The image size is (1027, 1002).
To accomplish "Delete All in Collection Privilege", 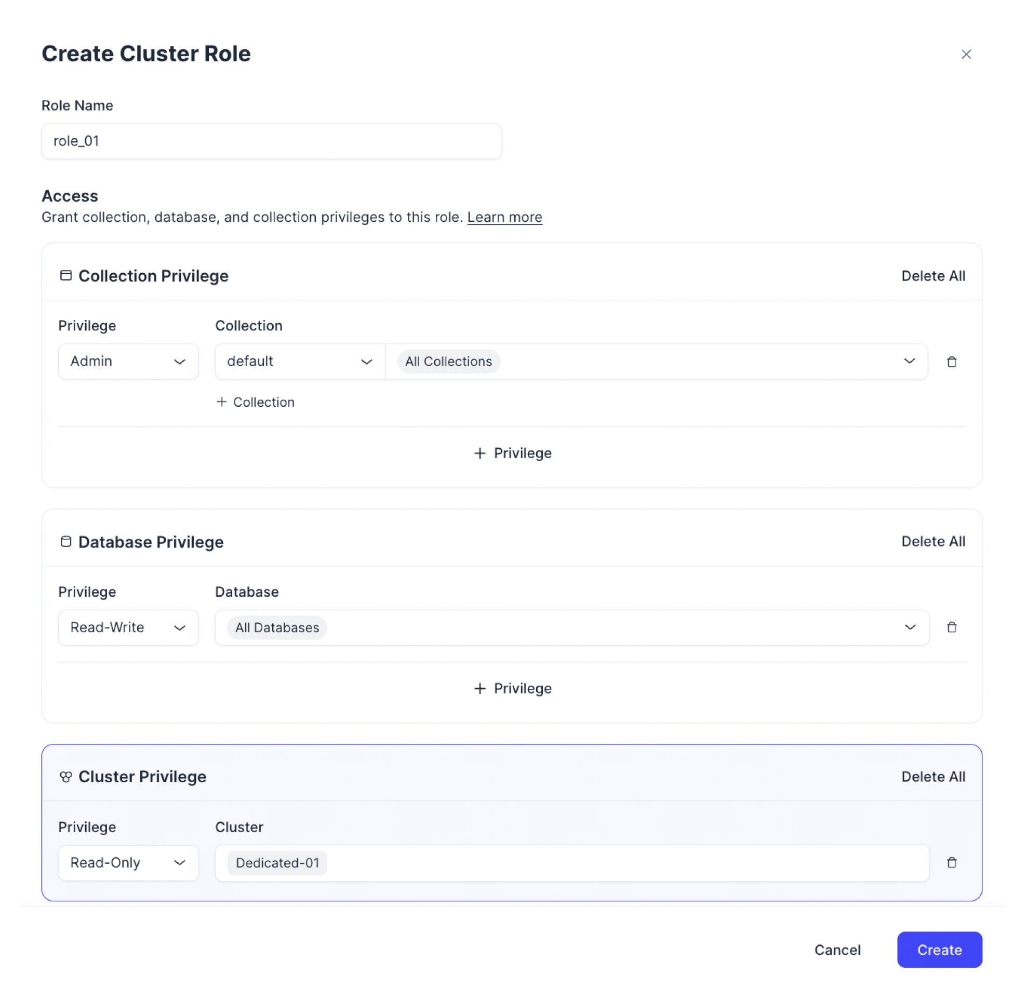I will (x=935, y=276).
